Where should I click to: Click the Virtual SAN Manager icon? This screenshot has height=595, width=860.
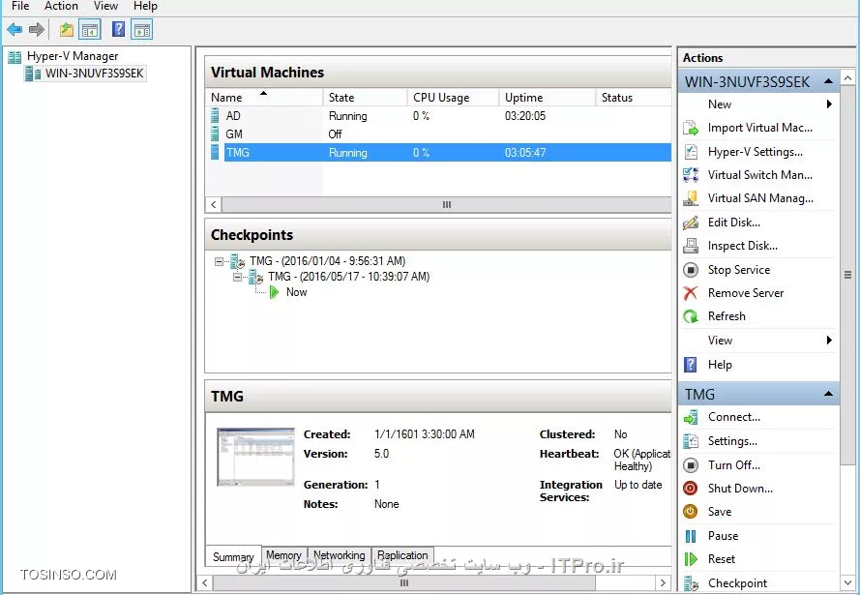(x=691, y=198)
